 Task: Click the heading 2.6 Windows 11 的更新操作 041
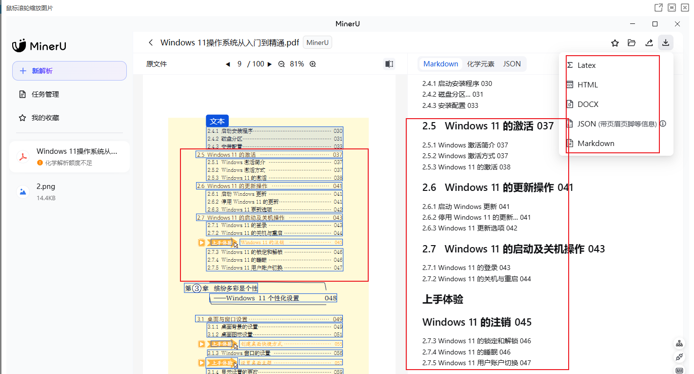pos(498,187)
